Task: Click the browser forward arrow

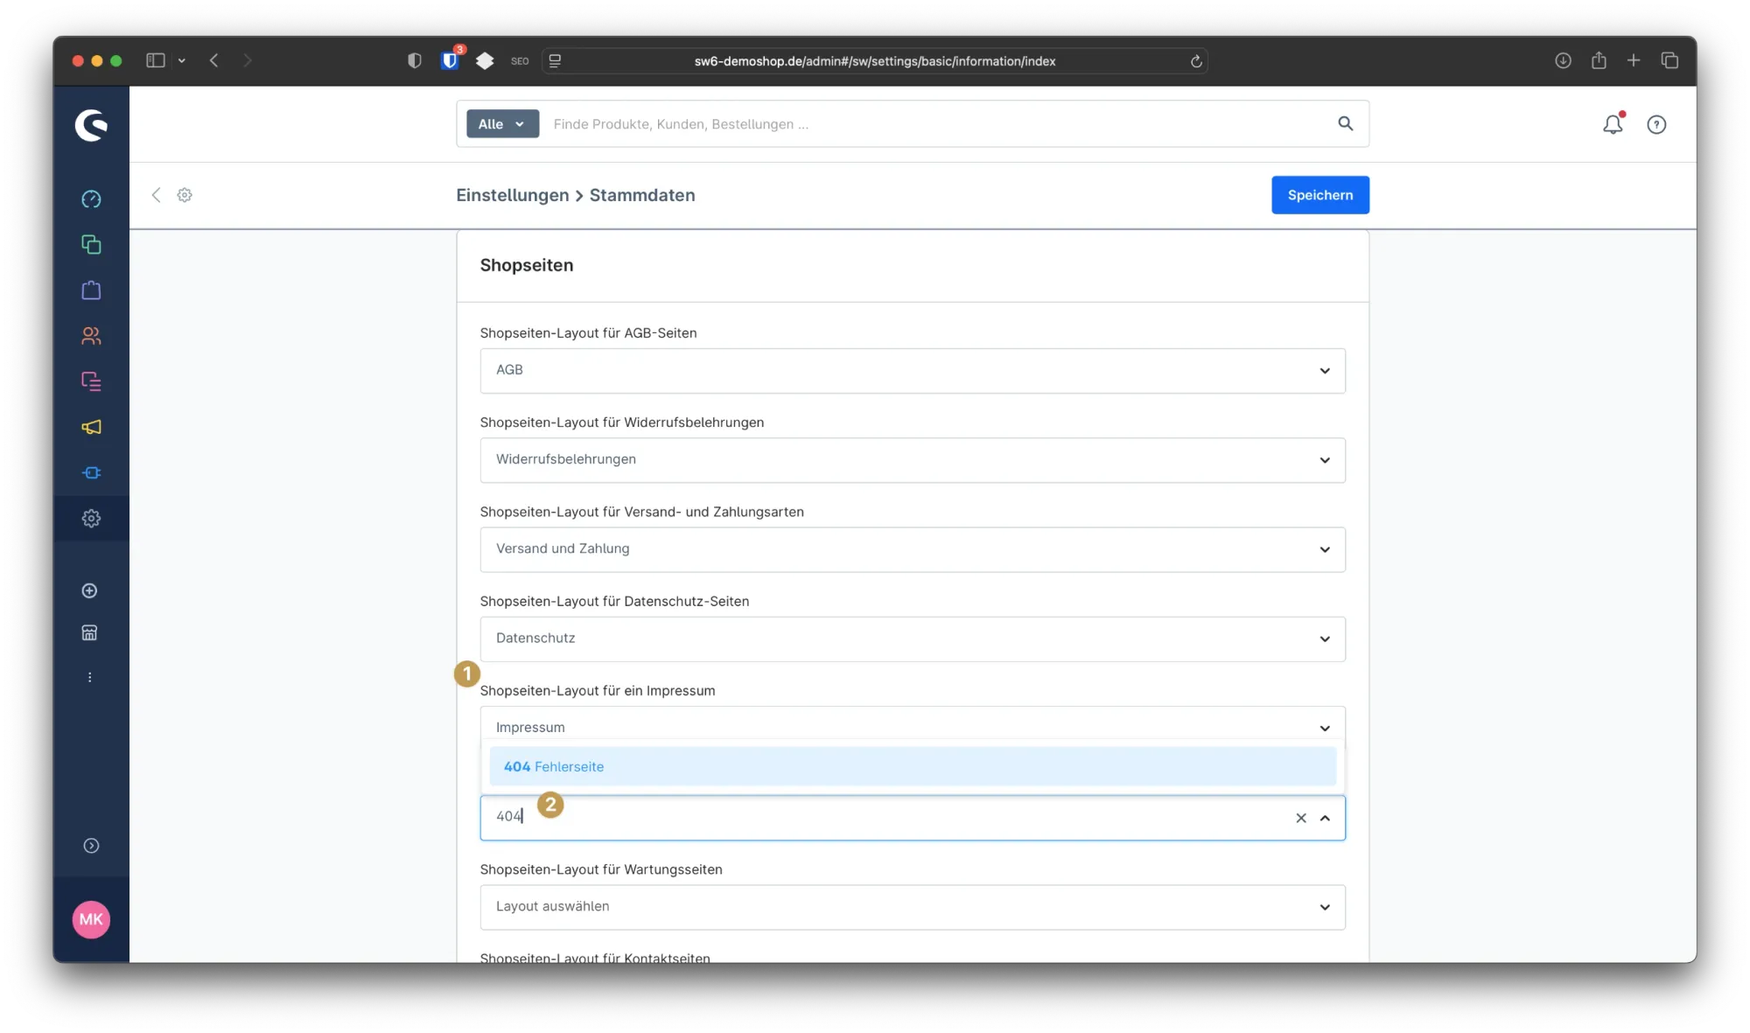Action: point(248,60)
